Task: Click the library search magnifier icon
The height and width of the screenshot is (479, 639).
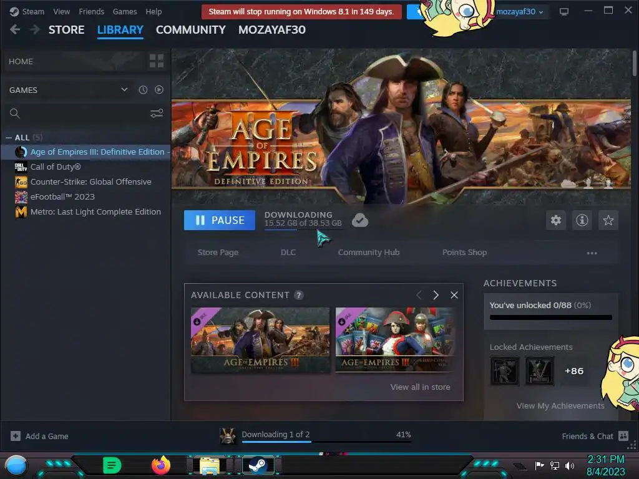Action: [x=15, y=114]
